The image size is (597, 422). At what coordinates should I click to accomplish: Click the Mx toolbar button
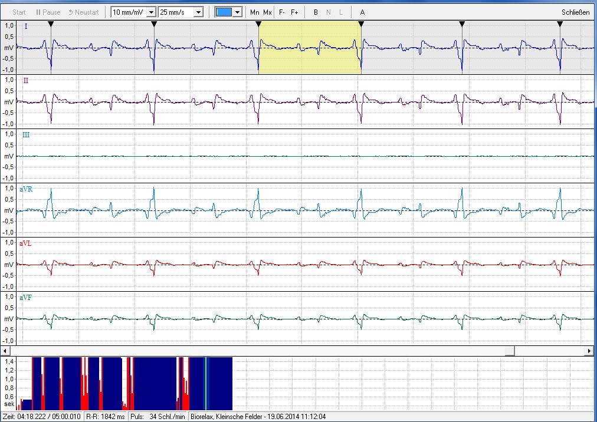[267, 12]
